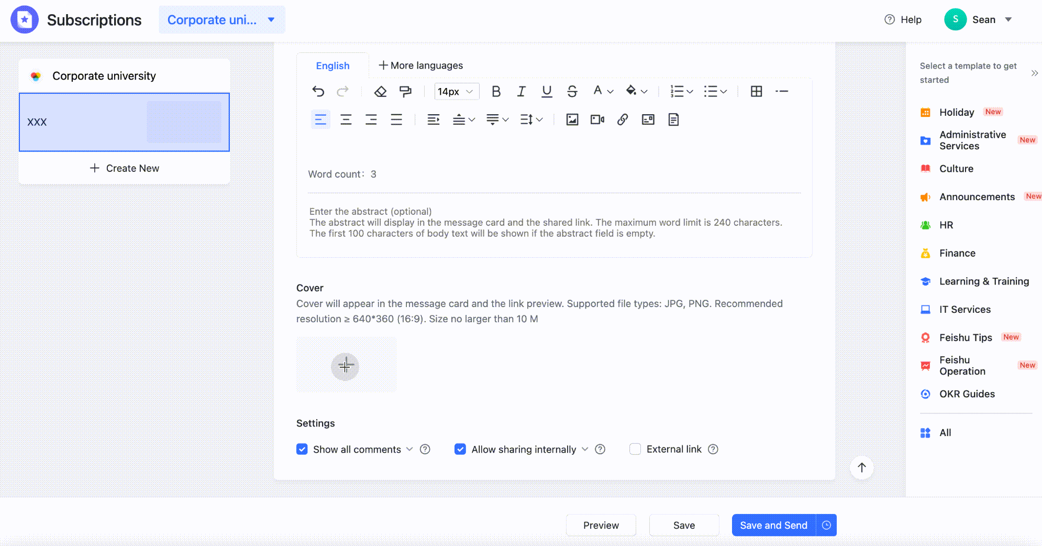Redo the last edit

click(342, 92)
